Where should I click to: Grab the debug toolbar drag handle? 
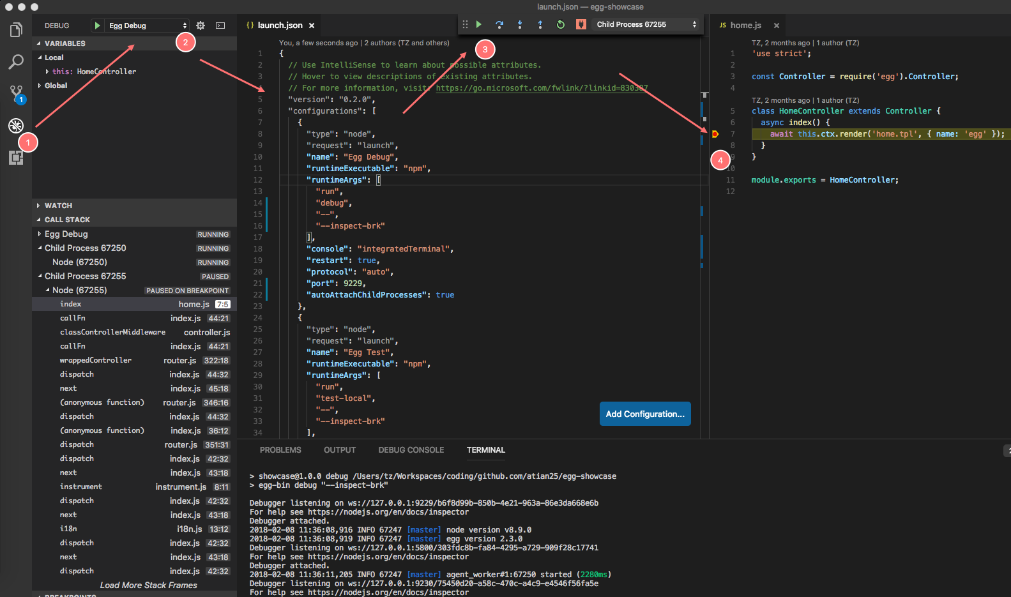click(x=465, y=24)
